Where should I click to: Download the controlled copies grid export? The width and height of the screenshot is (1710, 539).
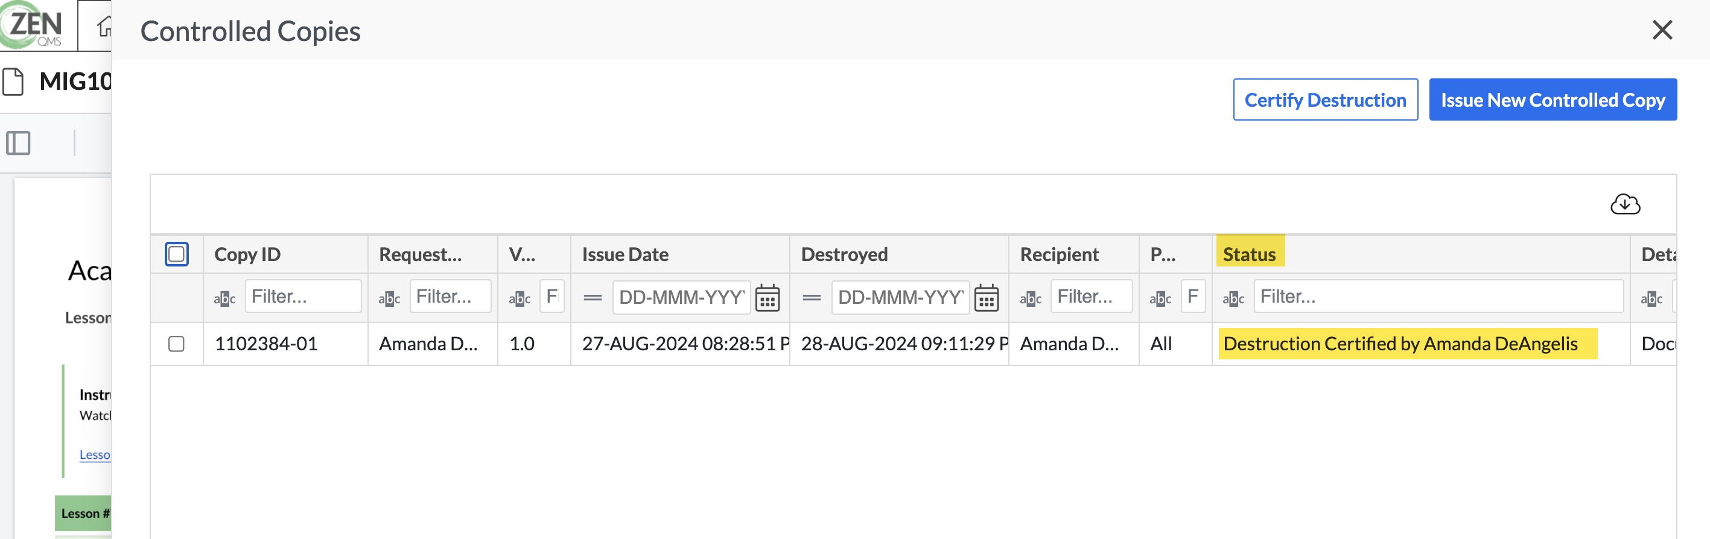1624,204
